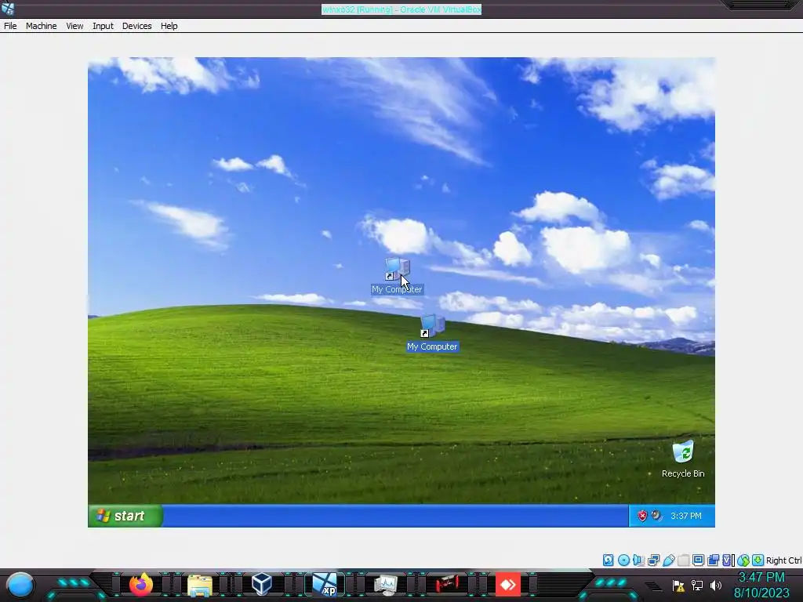
Task: Click the running XP VM taskbar icon
Action: 325,585
